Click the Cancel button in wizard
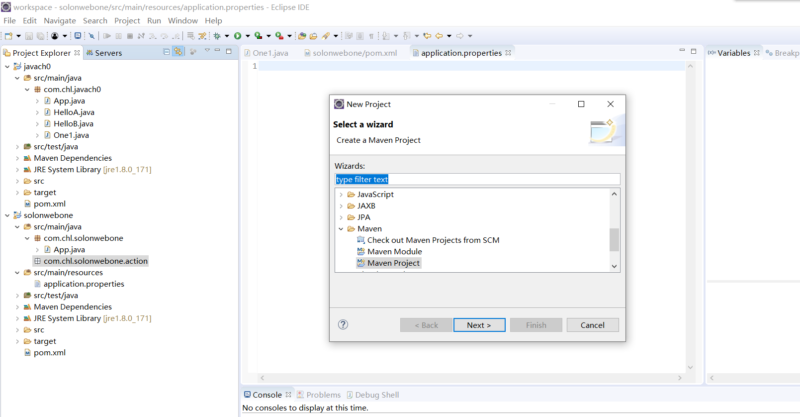 tap(593, 325)
